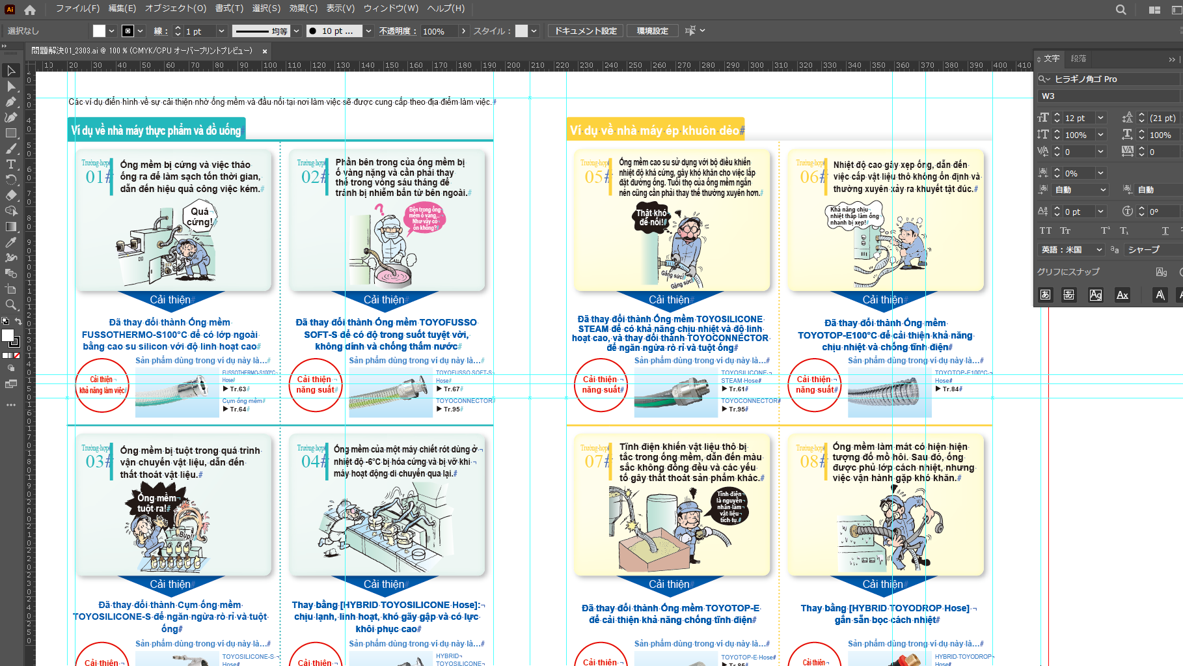Click the toolbar Fill white swatch
This screenshot has width=1183, height=666.
[x=8, y=335]
